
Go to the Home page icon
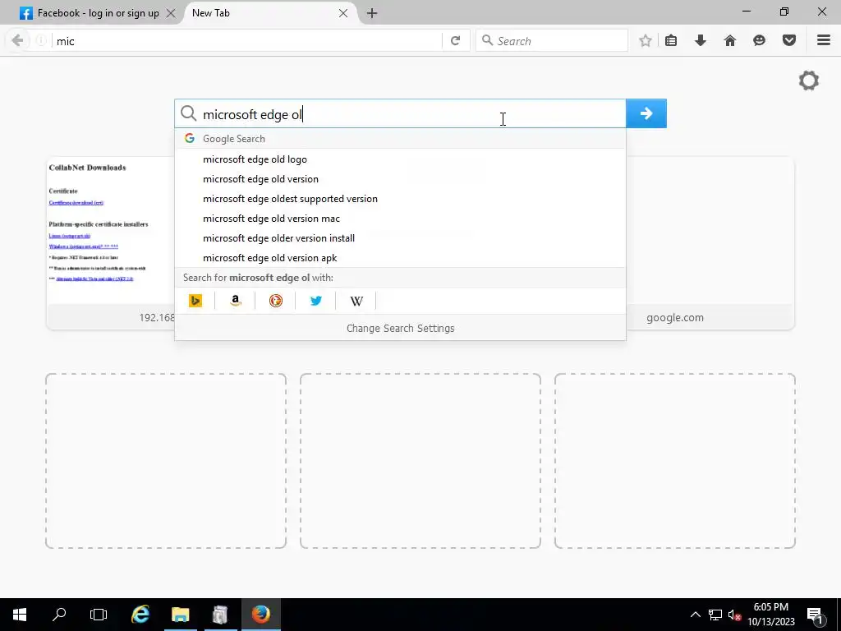pyautogui.click(x=730, y=41)
